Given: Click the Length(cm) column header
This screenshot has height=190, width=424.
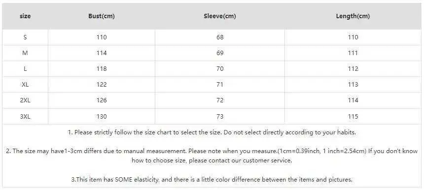Looking at the screenshot, I should point(353,16).
